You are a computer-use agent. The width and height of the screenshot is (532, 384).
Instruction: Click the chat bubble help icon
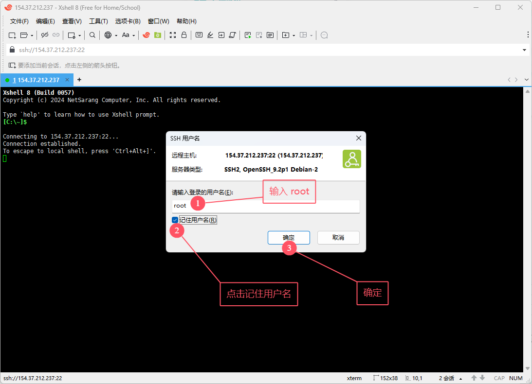click(x=324, y=35)
